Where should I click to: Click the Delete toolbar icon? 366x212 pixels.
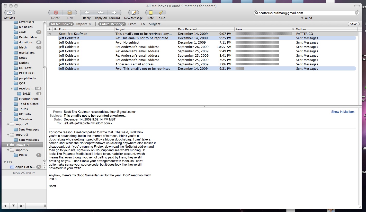[56, 13]
